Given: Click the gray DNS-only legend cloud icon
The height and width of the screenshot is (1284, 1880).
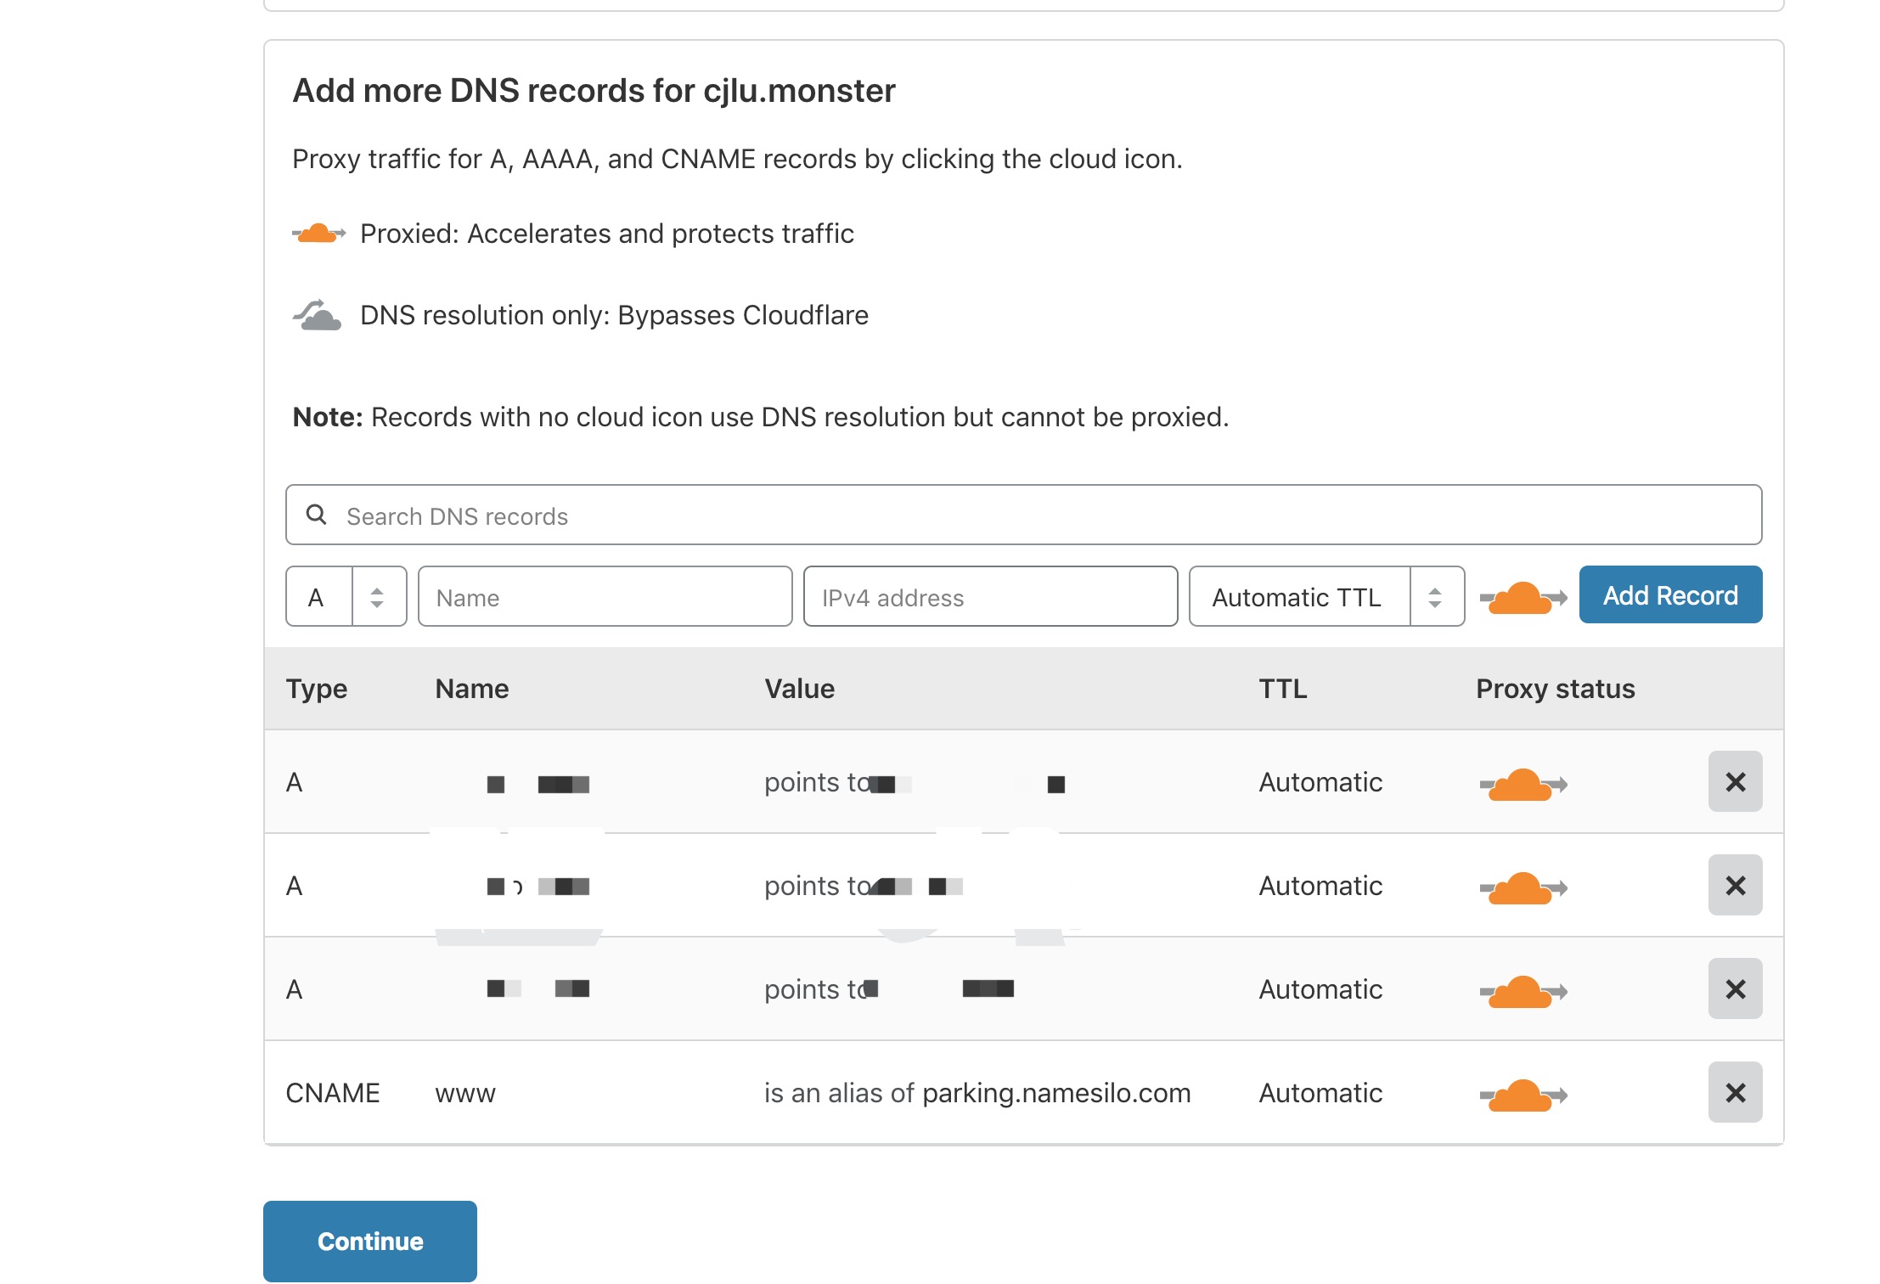Looking at the screenshot, I should pos(317,314).
